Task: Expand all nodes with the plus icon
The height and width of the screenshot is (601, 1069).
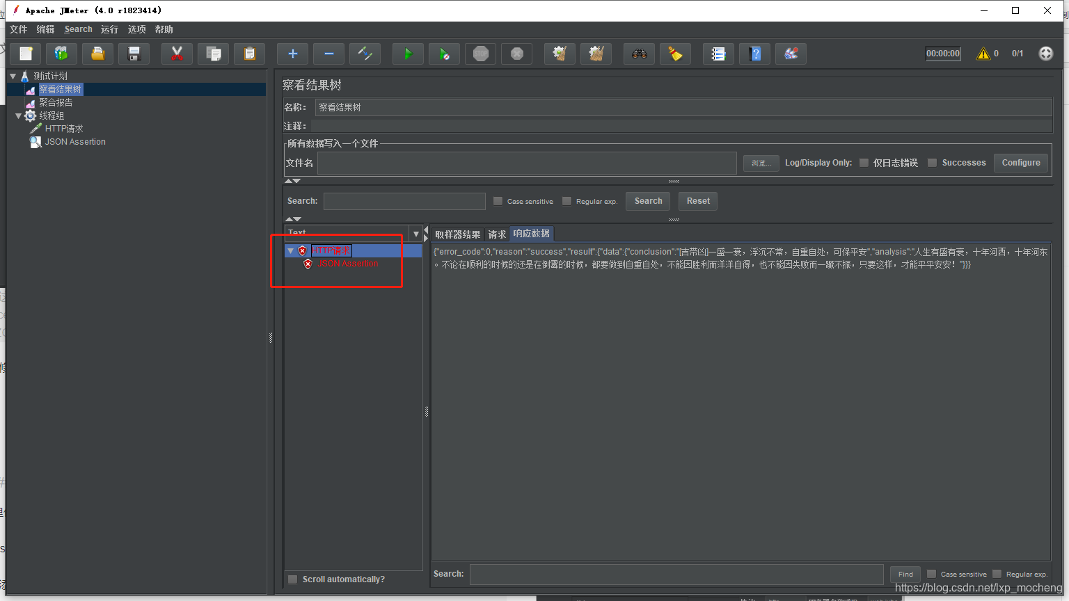Action: tap(292, 54)
